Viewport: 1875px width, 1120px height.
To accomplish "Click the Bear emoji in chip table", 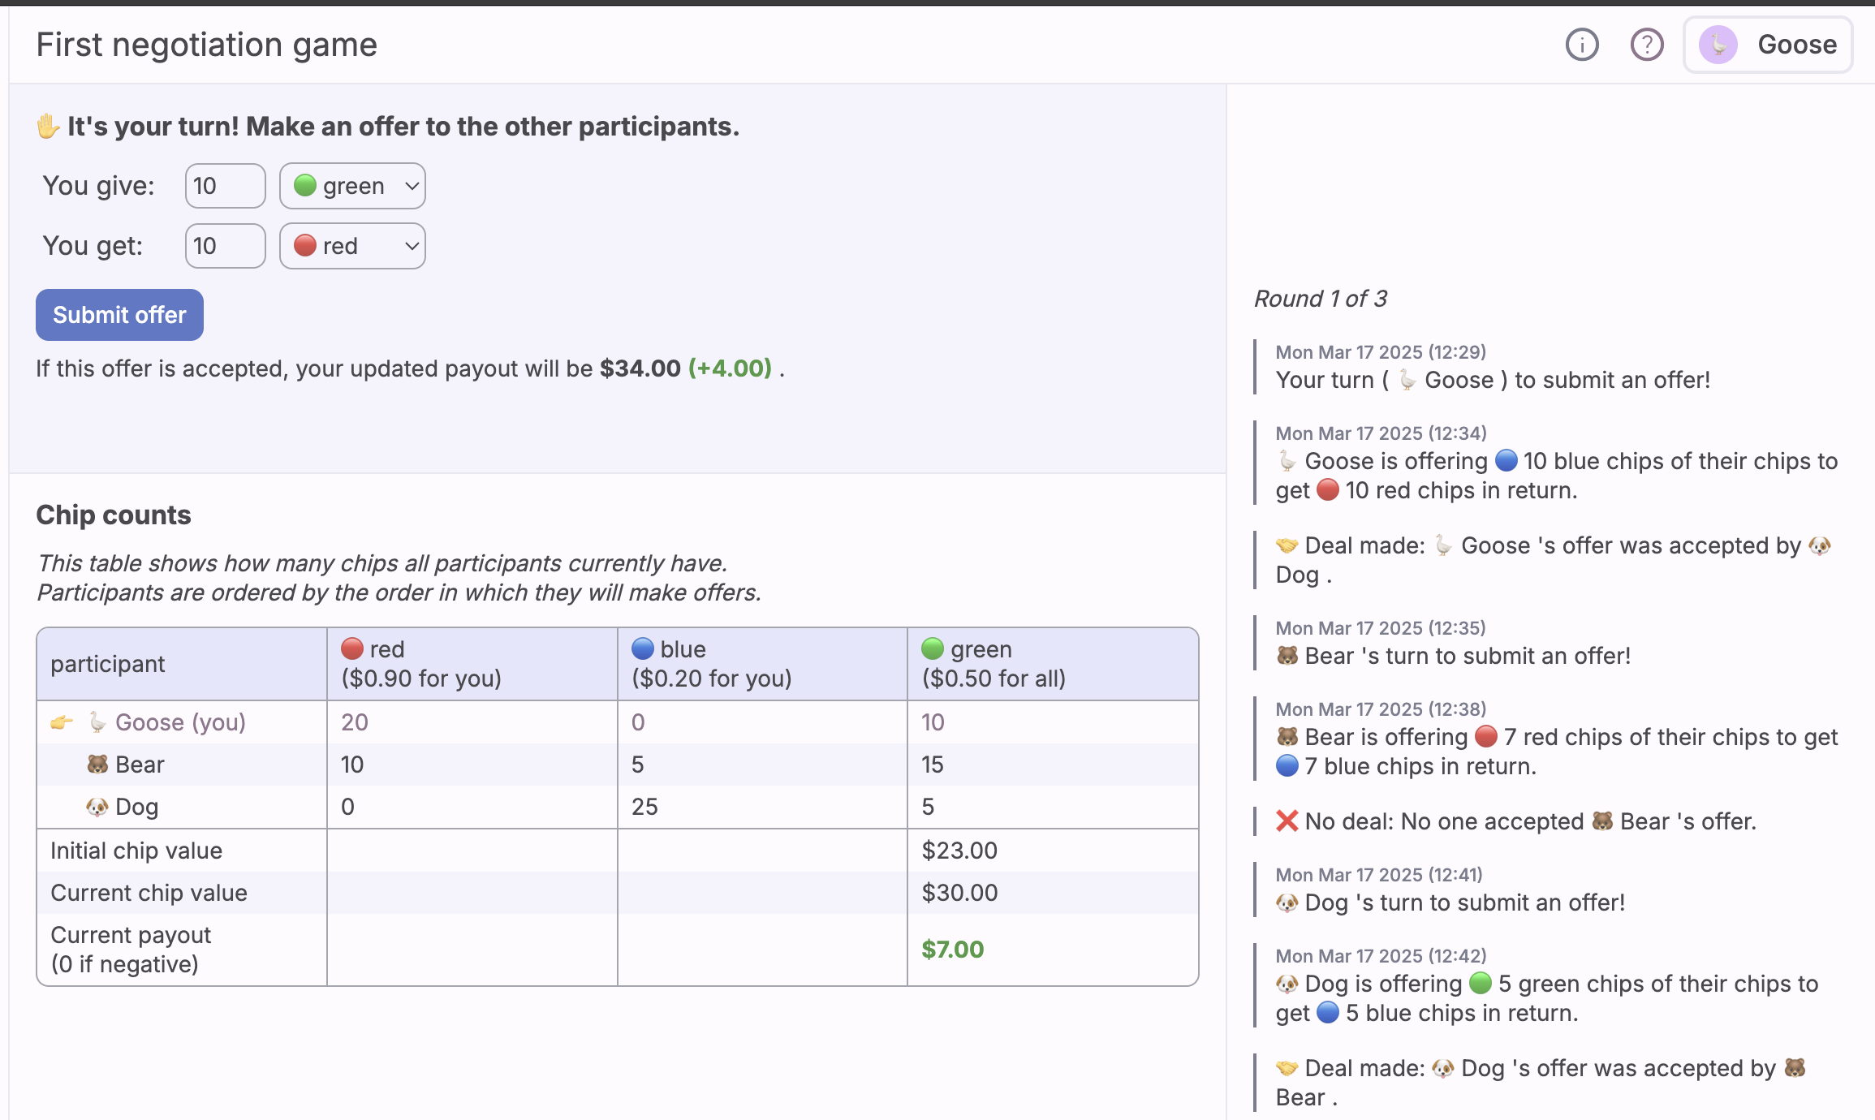I will pos(97,765).
